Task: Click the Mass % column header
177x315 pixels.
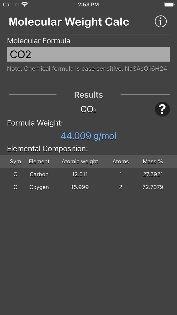Action: 153,161
